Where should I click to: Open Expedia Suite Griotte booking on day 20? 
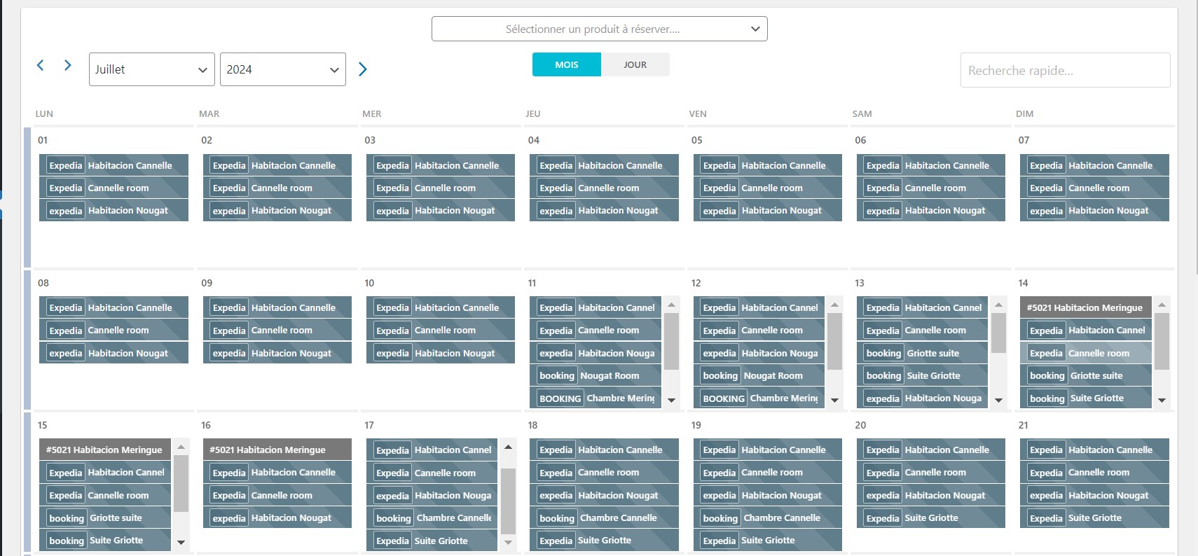[931, 517]
